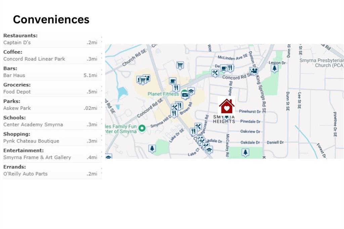
Task: Click the tools icon left of upper Concord Rd label
Action: click(x=215, y=73)
